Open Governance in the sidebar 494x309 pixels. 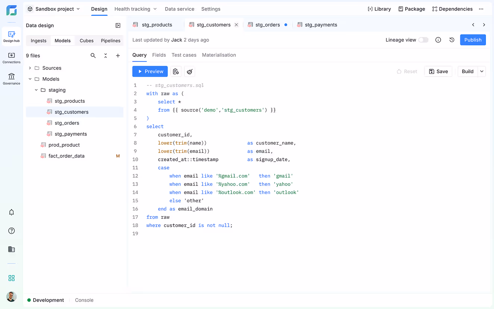[x=12, y=79]
